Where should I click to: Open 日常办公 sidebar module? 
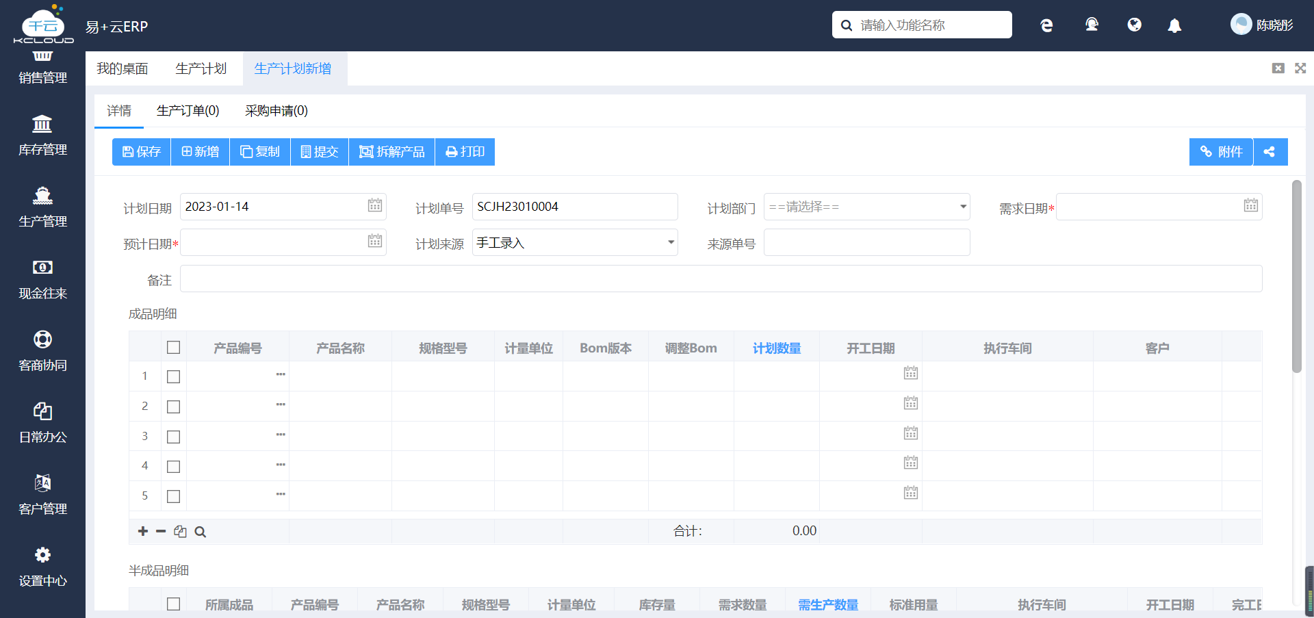point(42,423)
